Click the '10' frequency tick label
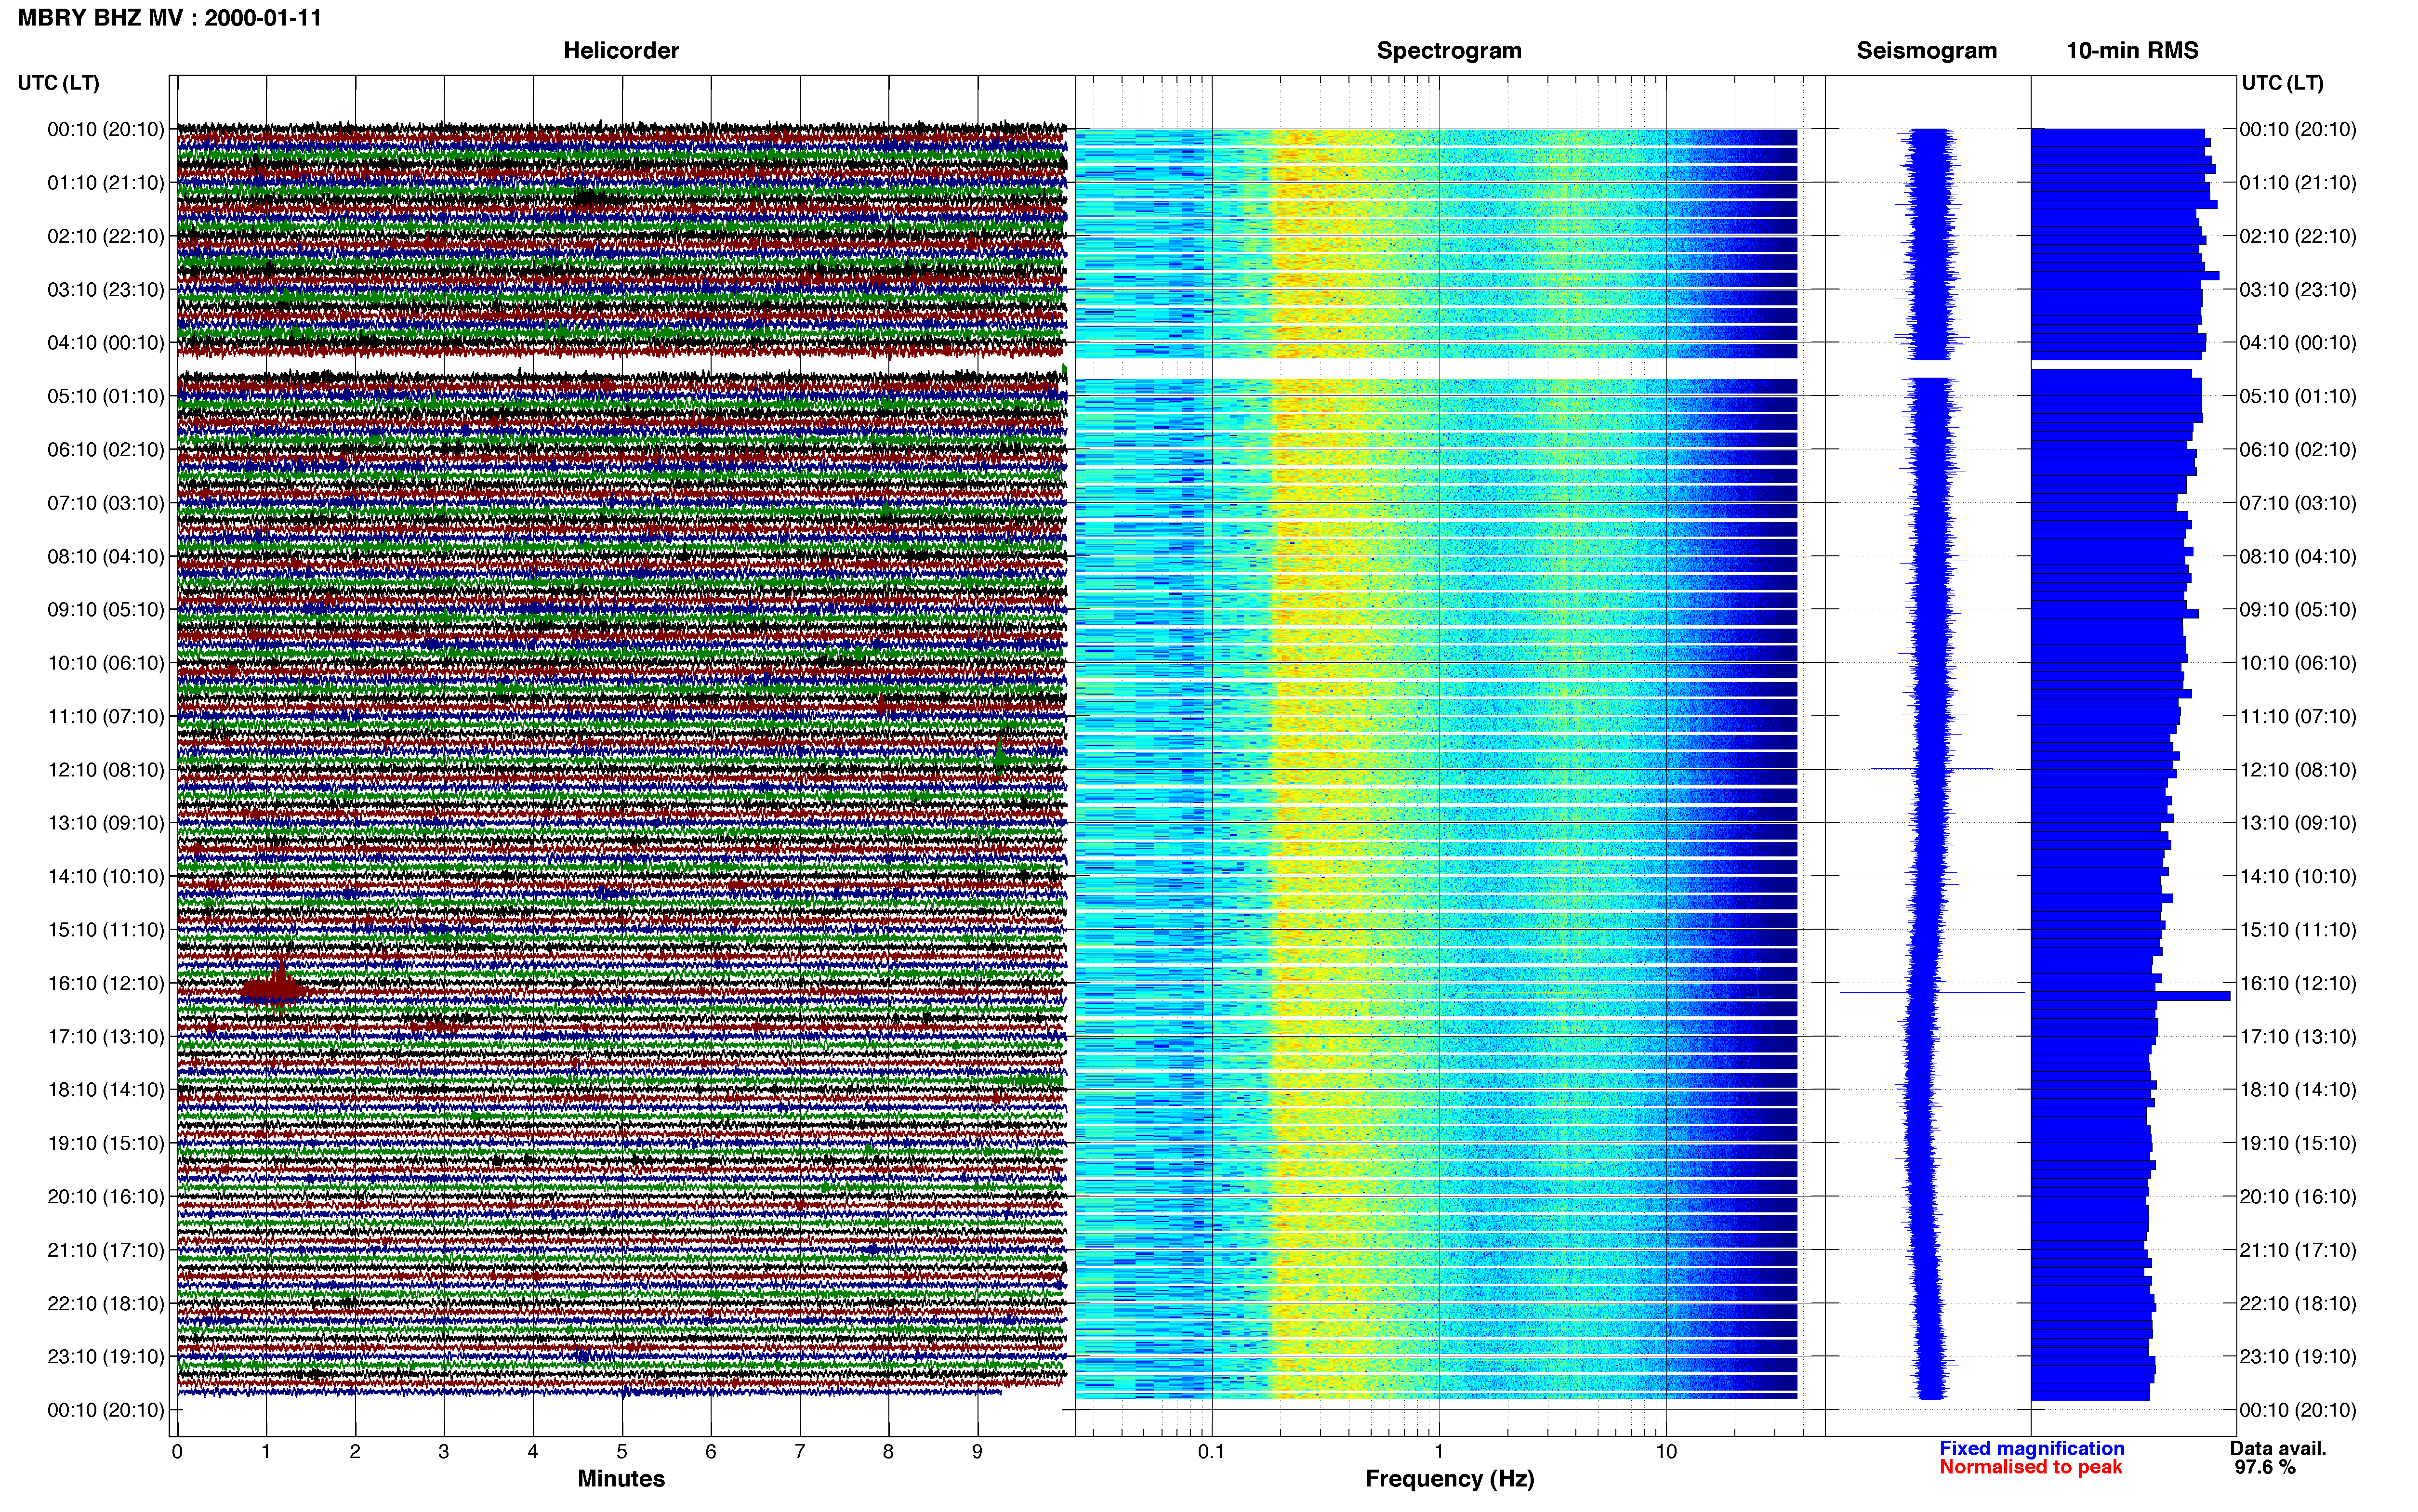Image resolution: width=2418 pixels, height=1512 pixels. [1666, 1452]
